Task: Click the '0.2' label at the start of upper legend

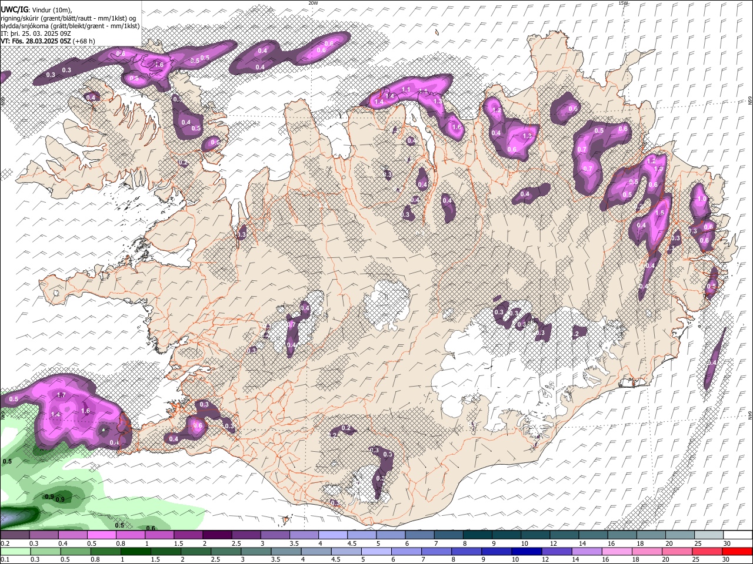Action: click(4, 543)
